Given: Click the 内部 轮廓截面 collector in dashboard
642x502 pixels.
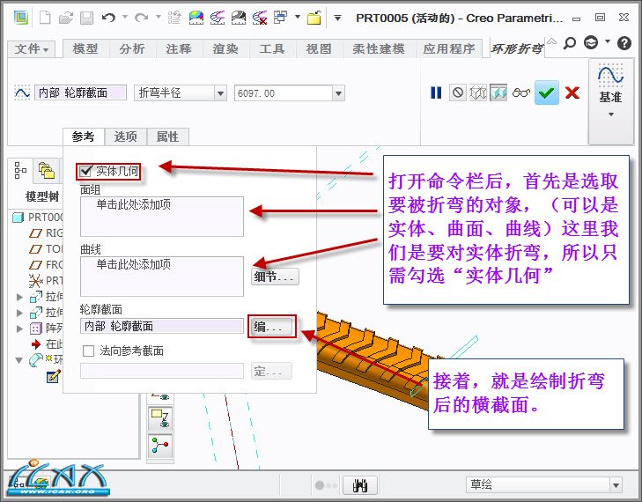Looking at the screenshot, I should coord(80,93).
